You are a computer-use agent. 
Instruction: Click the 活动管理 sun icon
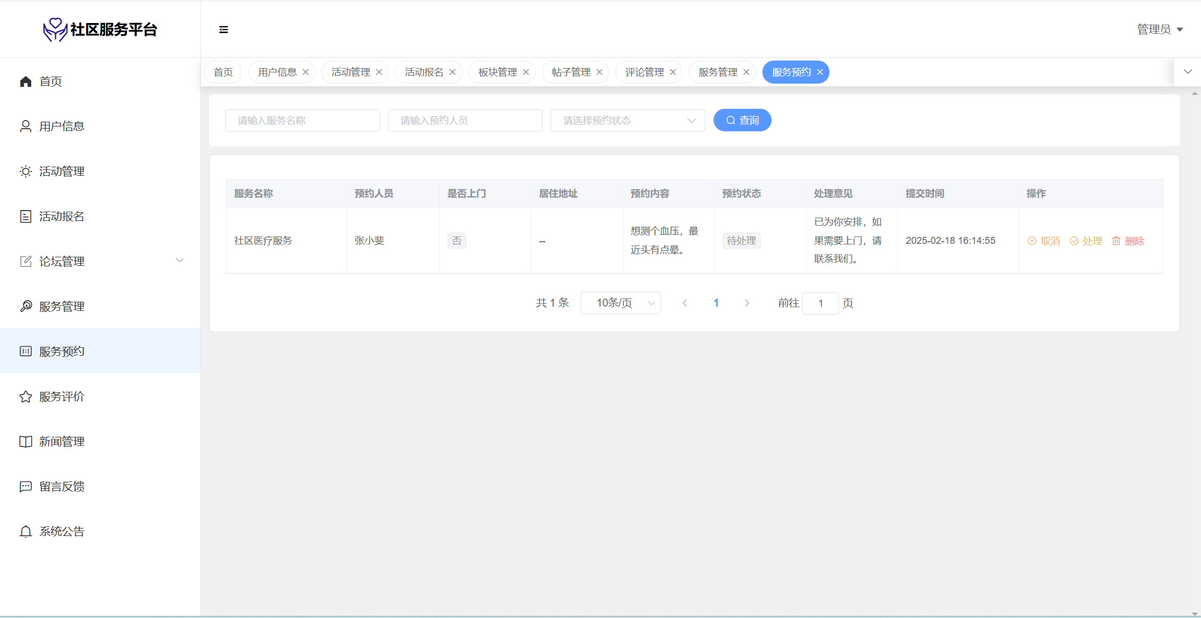click(x=26, y=172)
